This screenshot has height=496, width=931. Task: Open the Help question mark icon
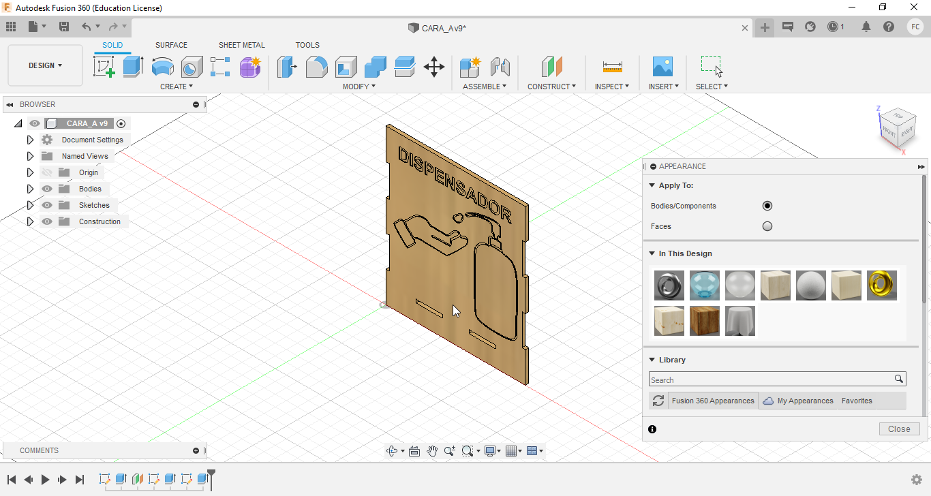pyautogui.click(x=889, y=27)
